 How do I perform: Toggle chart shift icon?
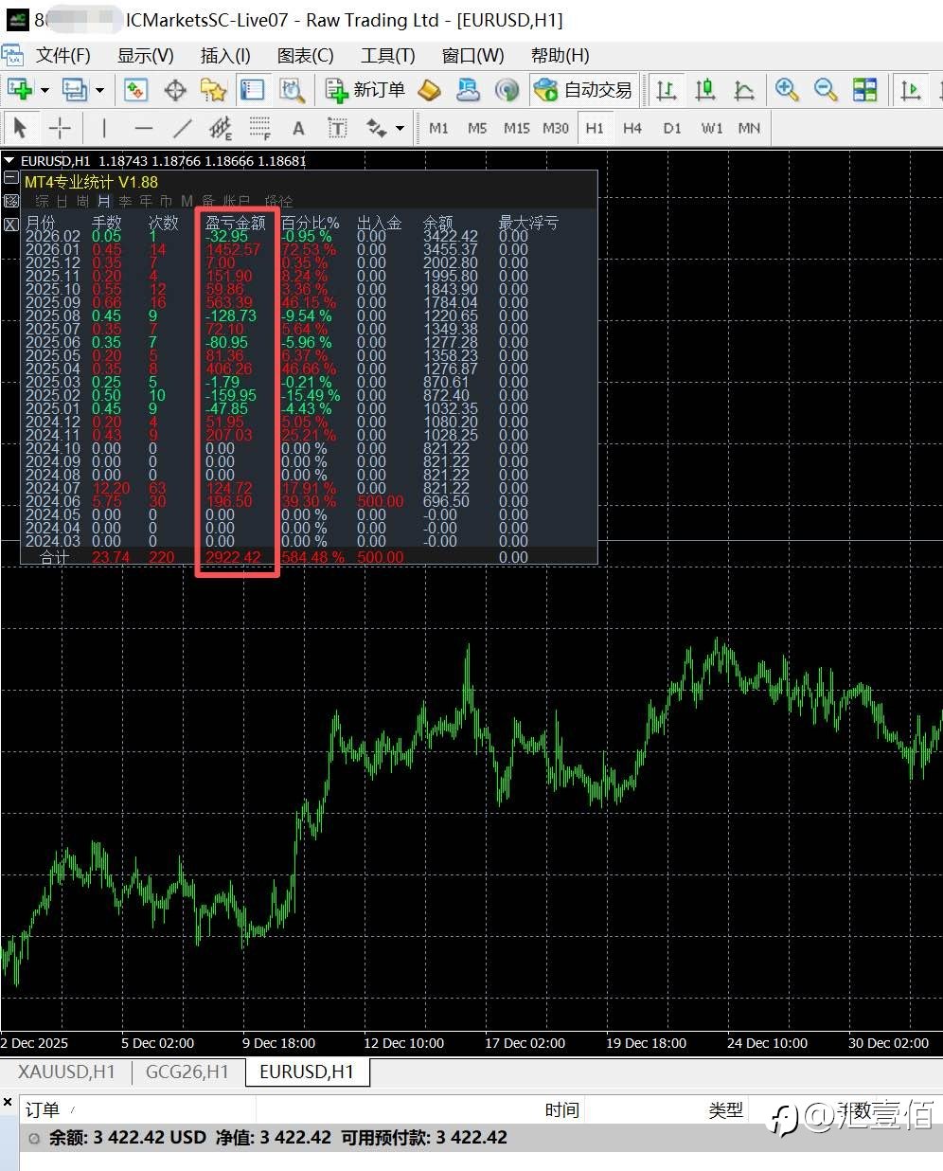(911, 90)
